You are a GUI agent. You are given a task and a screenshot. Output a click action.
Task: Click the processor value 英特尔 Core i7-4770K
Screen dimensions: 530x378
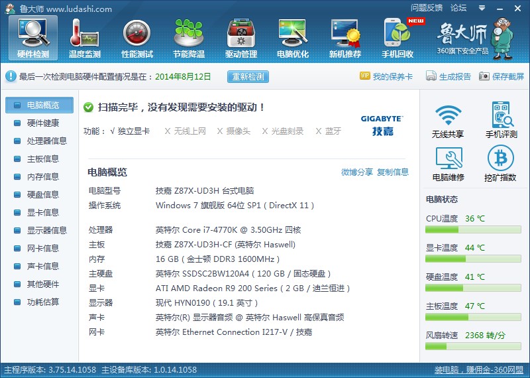point(228,230)
